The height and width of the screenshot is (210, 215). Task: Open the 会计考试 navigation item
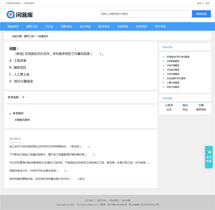[85, 26]
